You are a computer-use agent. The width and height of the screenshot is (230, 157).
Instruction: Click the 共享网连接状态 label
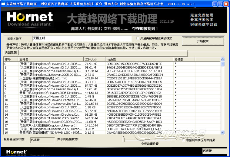tap(68, 139)
